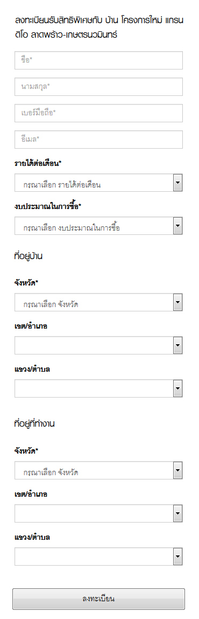199x619 pixels.
Task: Open work address แขวง/ตำบล subdistrict dropdown arrow
Action: tap(177, 556)
